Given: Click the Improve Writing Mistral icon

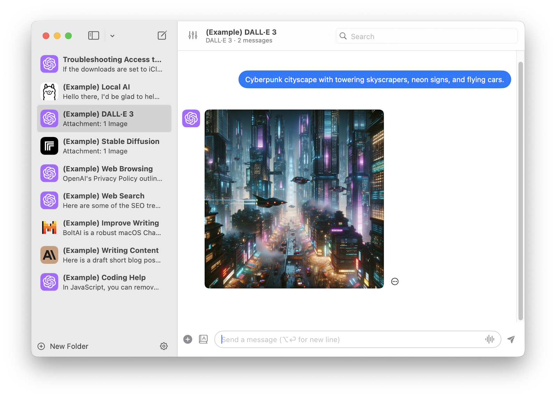Looking at the screenshot, I should pyautogui.click(x=49, y=228).
